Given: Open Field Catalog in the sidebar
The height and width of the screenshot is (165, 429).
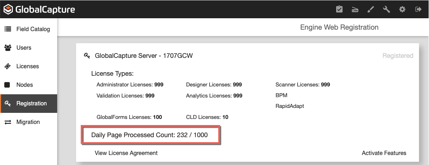Looking at the screenshot, I should pos(33,29).
